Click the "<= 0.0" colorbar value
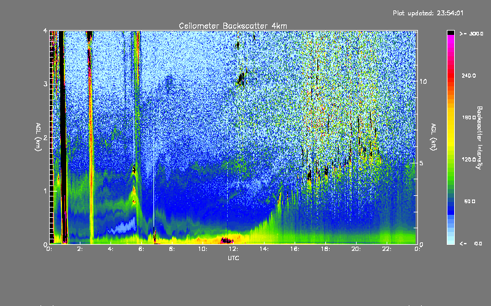 click(471, 244)
